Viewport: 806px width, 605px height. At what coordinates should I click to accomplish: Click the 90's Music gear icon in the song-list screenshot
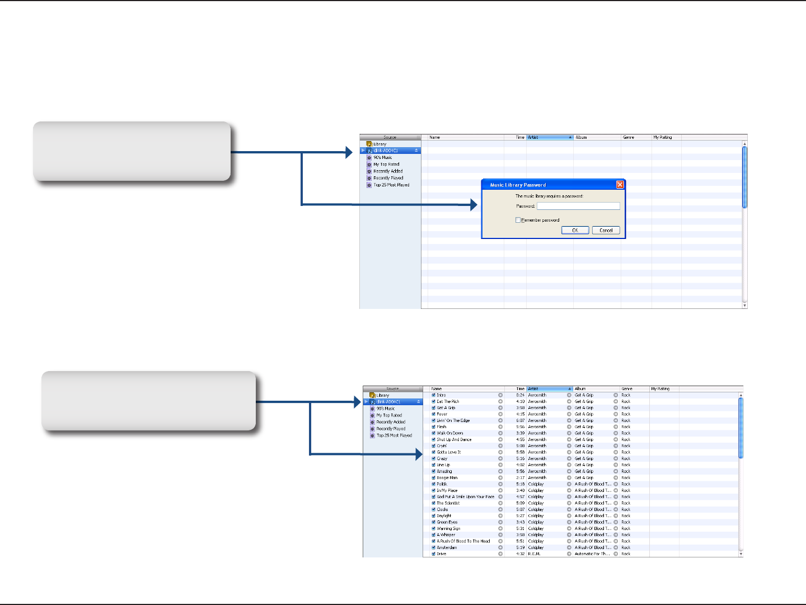point(372,409)
